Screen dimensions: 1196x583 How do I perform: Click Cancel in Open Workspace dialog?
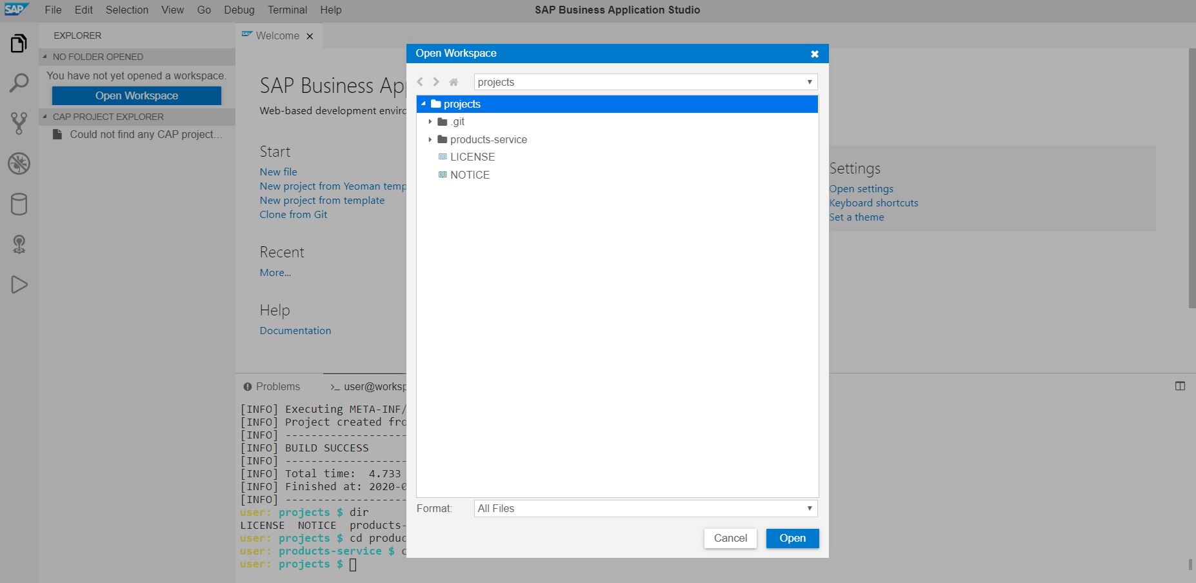[x=730, y=539]
